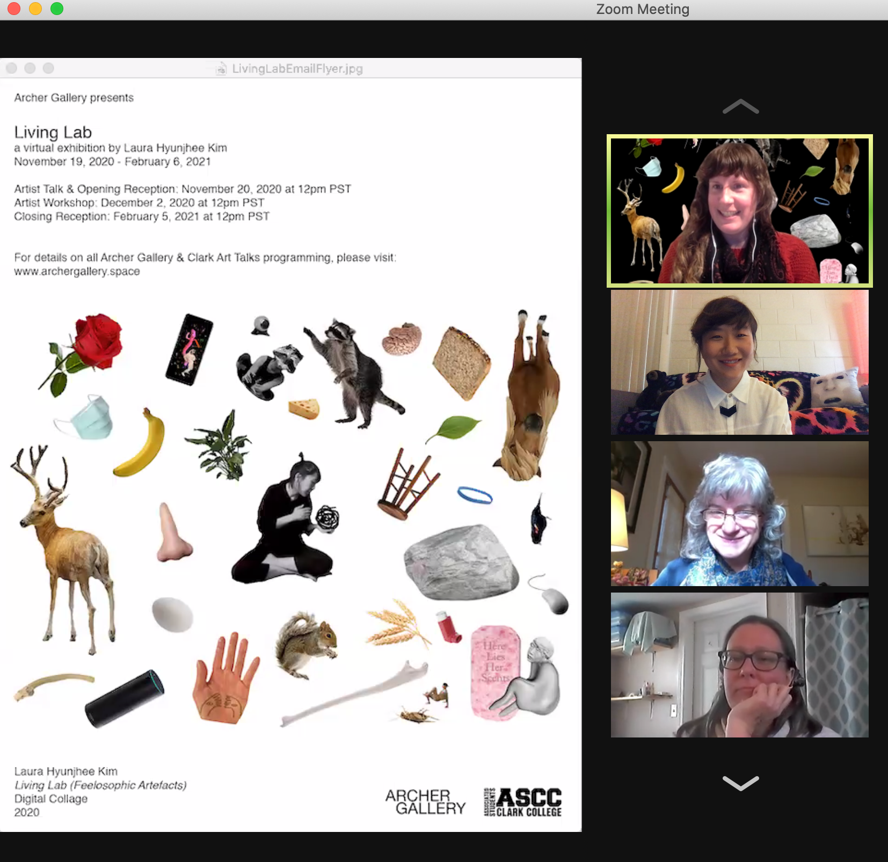Click the Zoom Meeting window title
This screenshot has height=862, width=888.
[643, 9]
